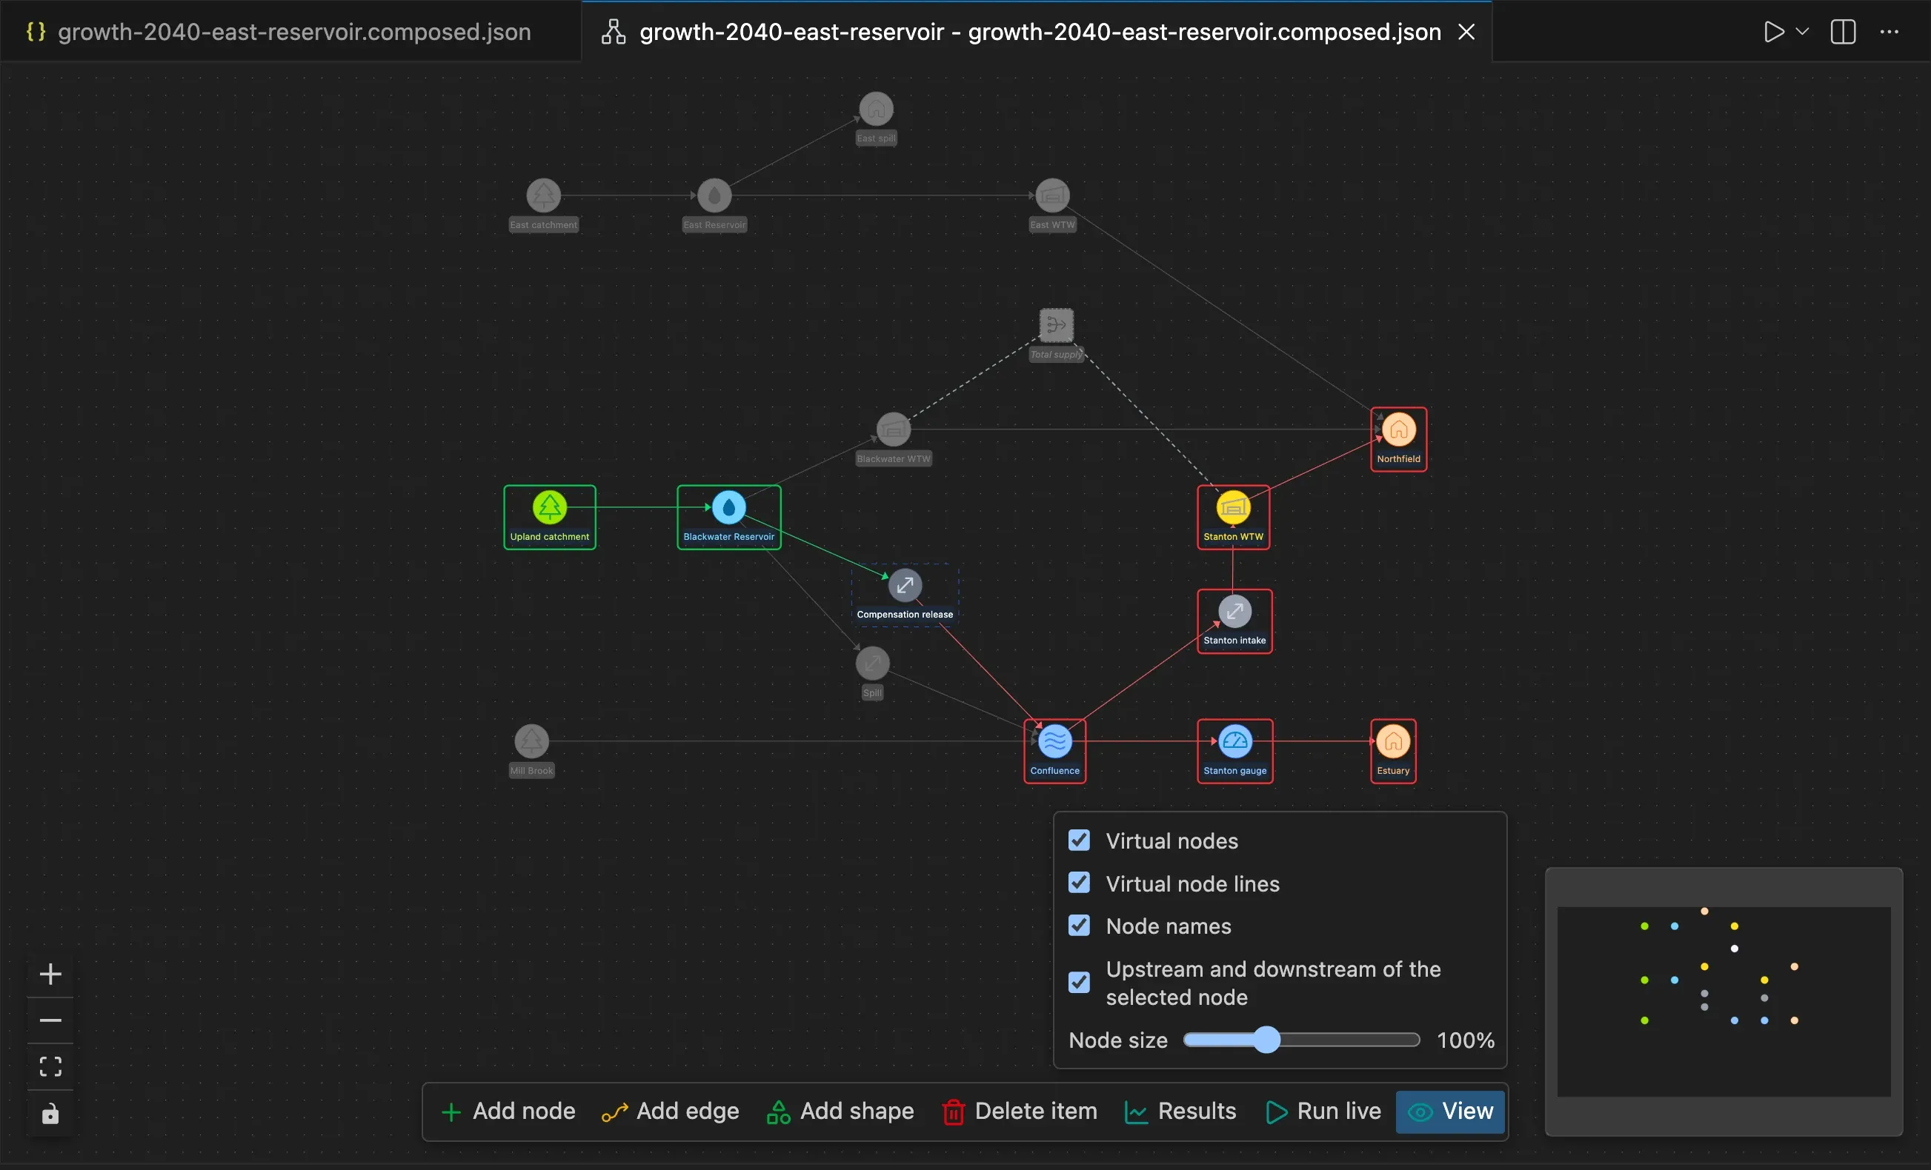The width and height of the screenshot is (1931, 1170).
Task: Fit the network to view
Action: 50,1066
